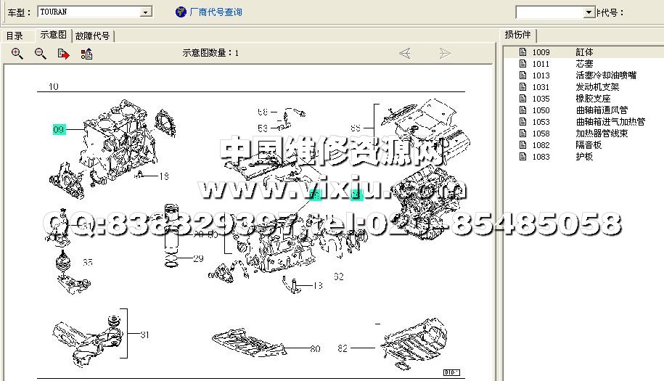Go to the previous diagram arrow
This screenshot has width=664, height=381.
tap(405, 53)
